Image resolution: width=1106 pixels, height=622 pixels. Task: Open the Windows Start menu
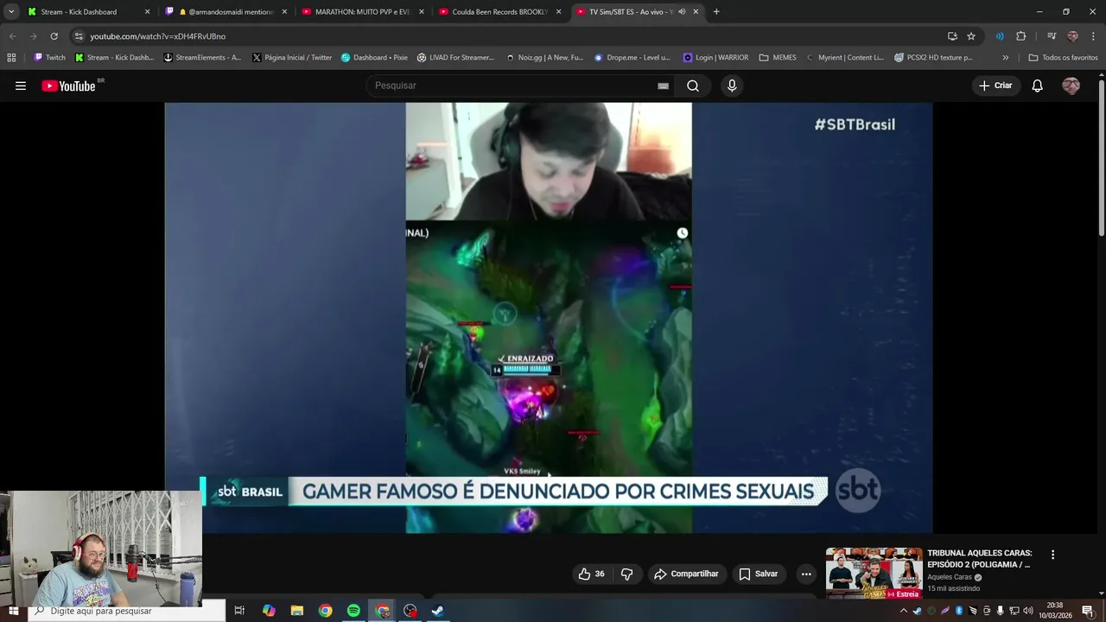pyautogui.click(x=13, y=611)
